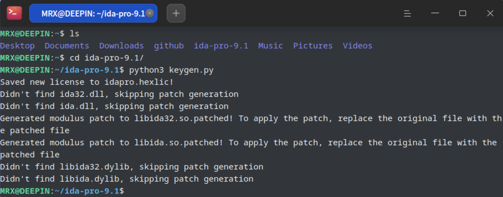Click 'ida32.dll' in the output

[x=82, y=94]
